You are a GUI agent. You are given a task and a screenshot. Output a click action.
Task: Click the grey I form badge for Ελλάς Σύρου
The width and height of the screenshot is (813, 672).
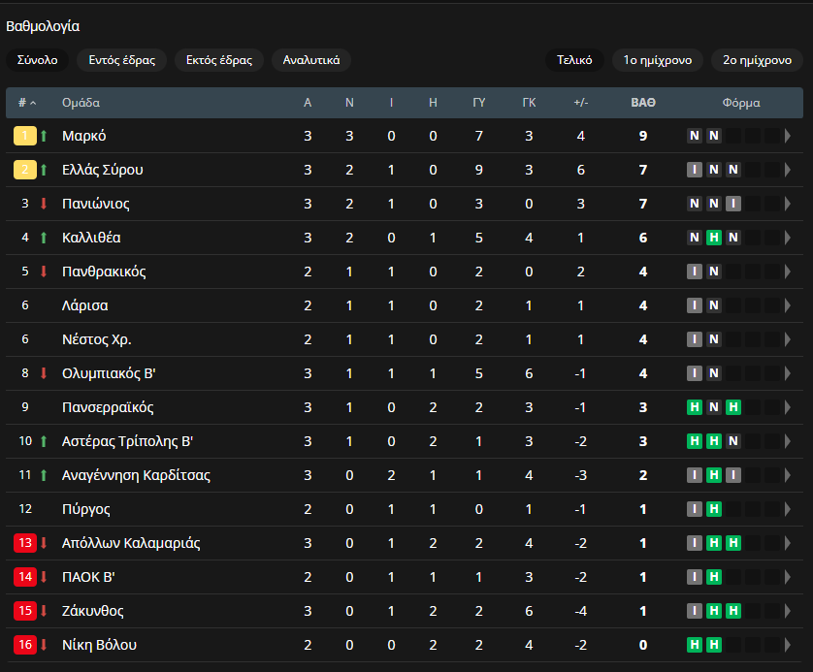click(x=695, y=170)
